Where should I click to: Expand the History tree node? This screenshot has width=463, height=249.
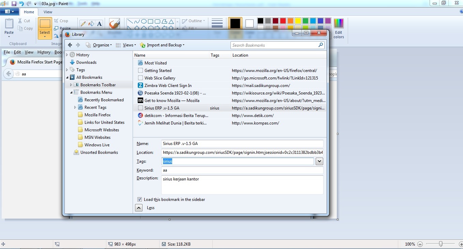click(67, 55)
